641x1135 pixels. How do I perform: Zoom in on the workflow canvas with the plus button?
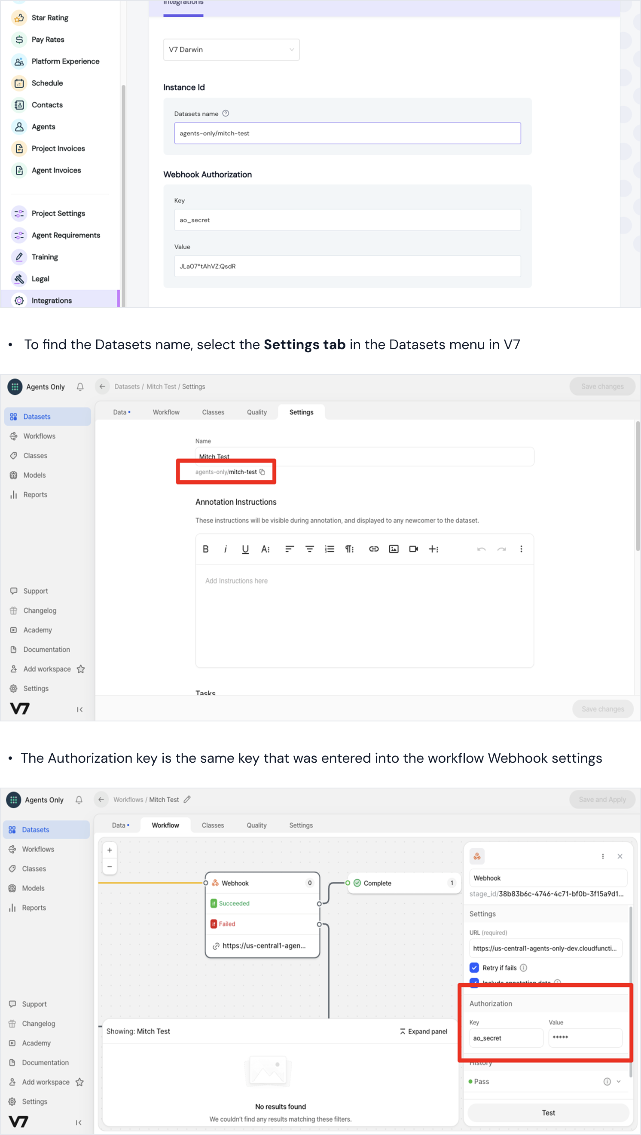click(x=110, y=850)
